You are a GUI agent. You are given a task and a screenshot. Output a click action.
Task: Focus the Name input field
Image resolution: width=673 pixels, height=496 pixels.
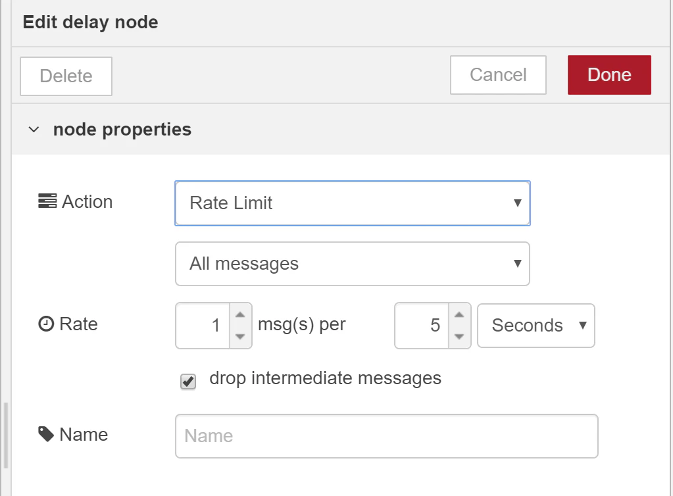[387, 436]
